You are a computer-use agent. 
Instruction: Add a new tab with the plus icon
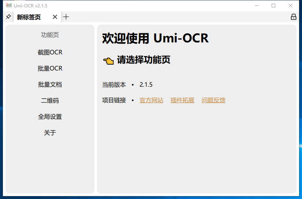tap(66, 17)
